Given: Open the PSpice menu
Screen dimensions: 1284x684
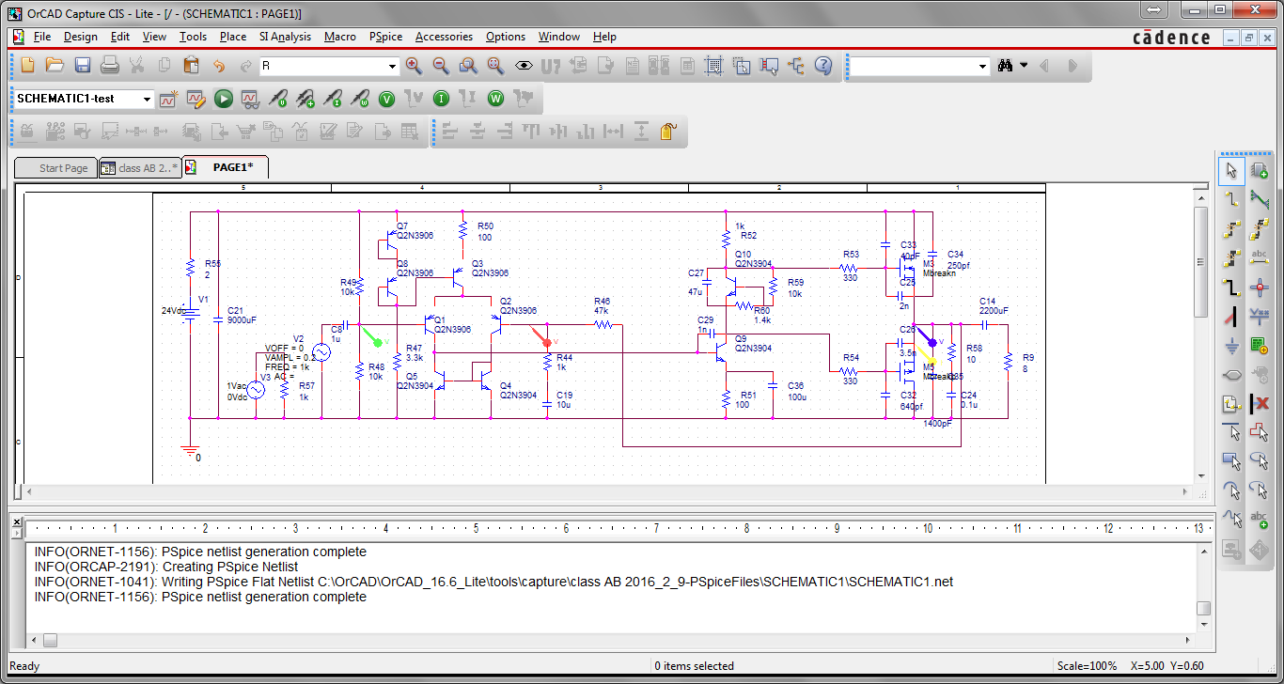Looking at the screenshot, I should [x=385, y=37].
